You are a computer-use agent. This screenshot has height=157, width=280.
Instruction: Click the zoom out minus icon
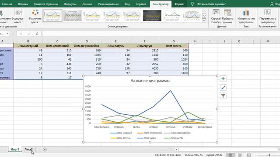tap(255, 155)
